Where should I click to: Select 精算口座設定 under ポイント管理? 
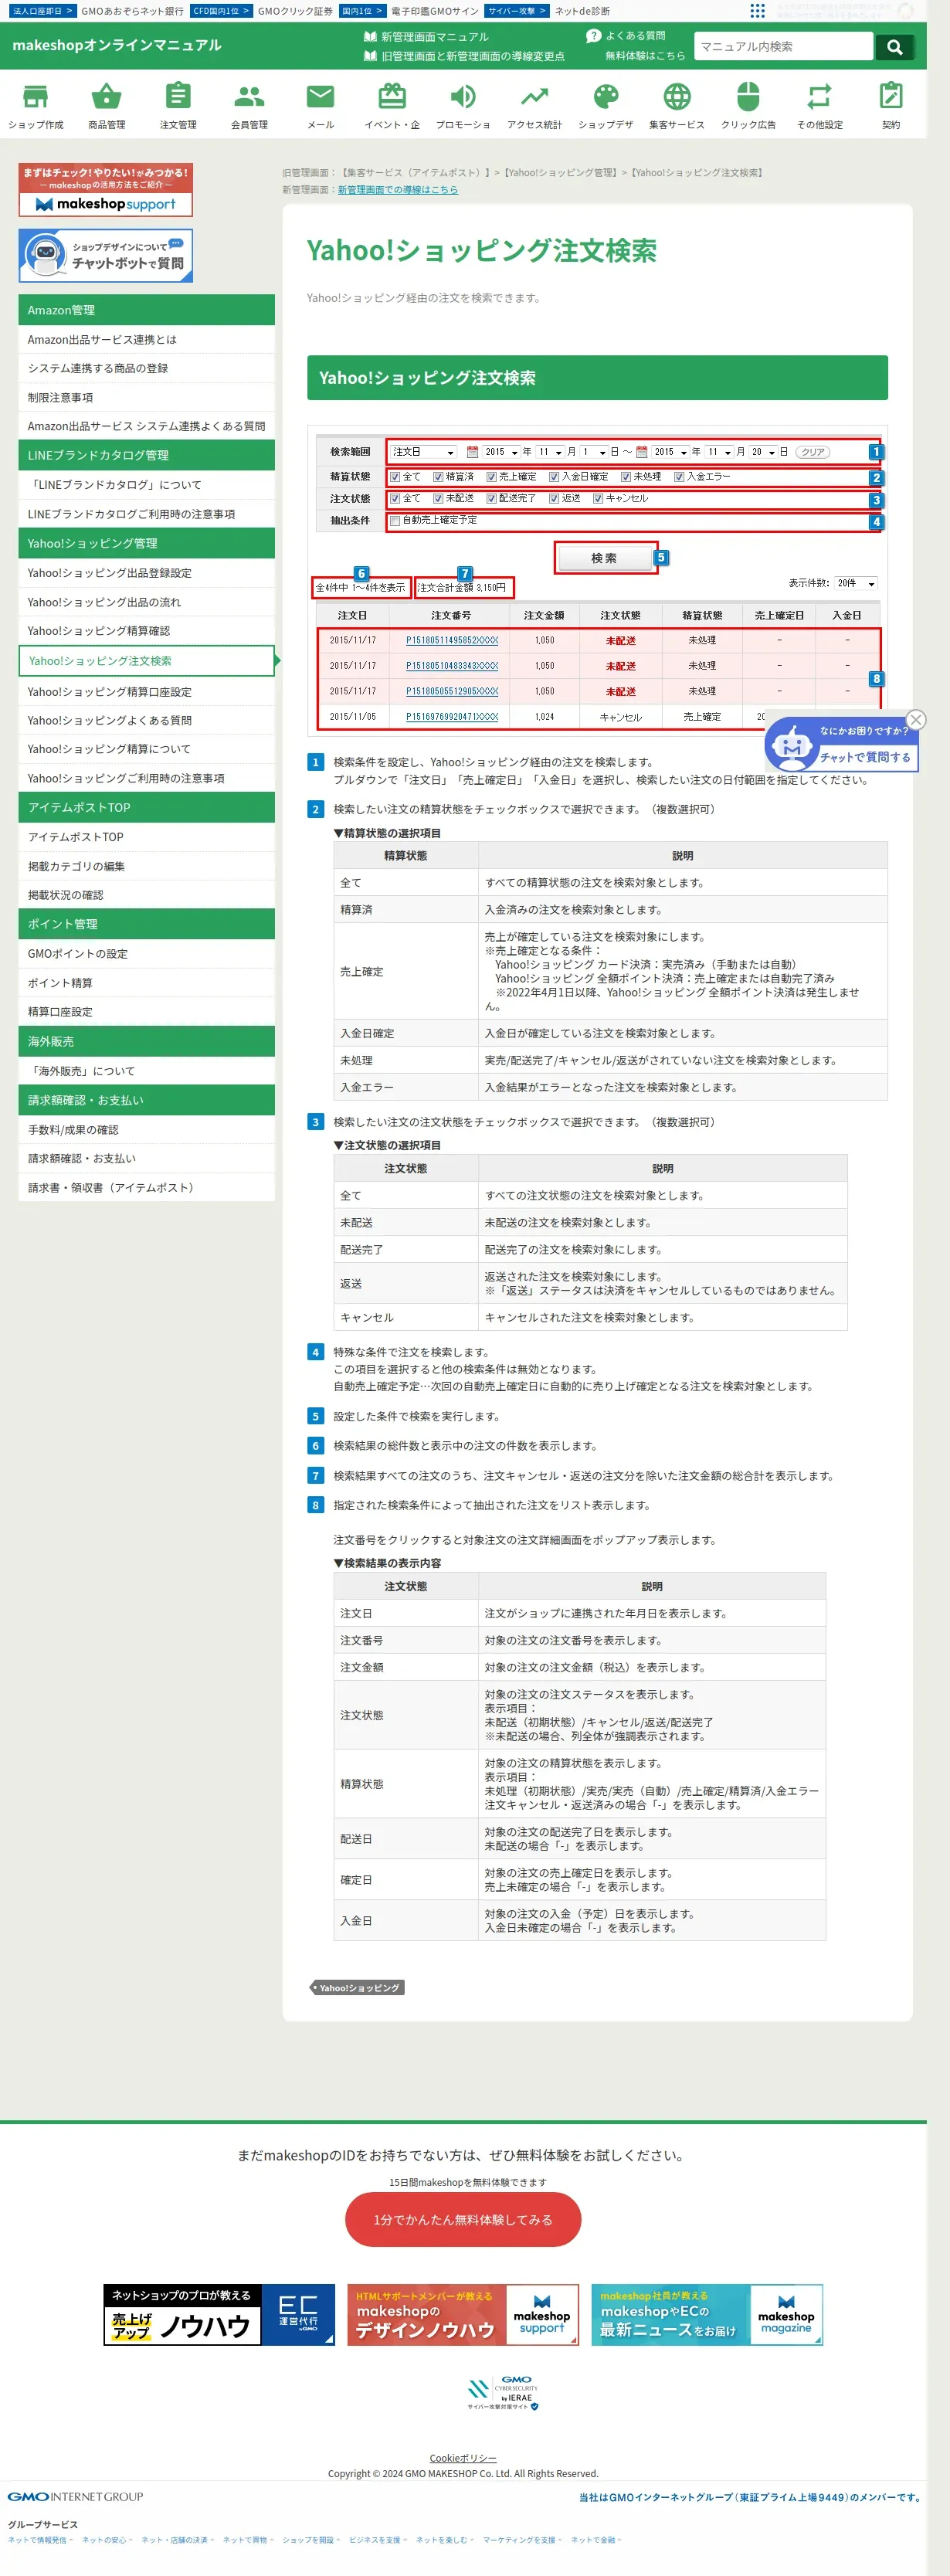146,1012
